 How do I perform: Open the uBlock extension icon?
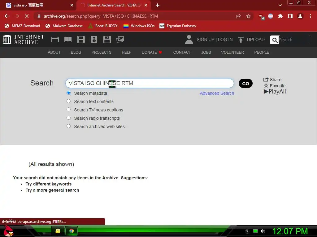261,17
